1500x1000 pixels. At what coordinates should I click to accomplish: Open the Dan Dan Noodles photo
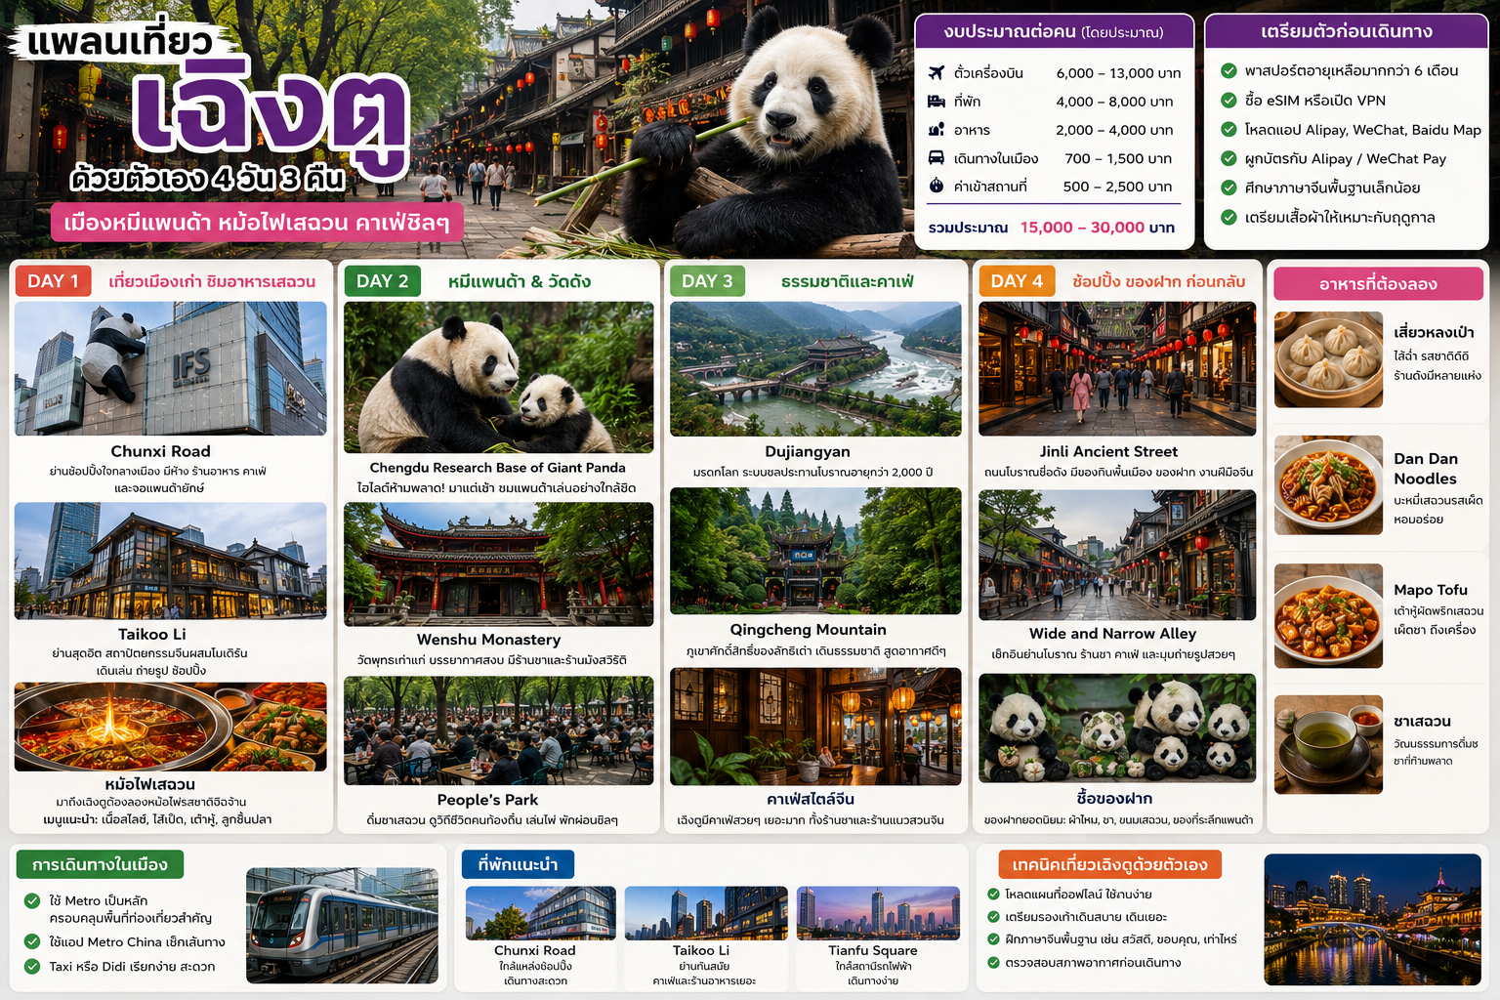(1328, 484)
